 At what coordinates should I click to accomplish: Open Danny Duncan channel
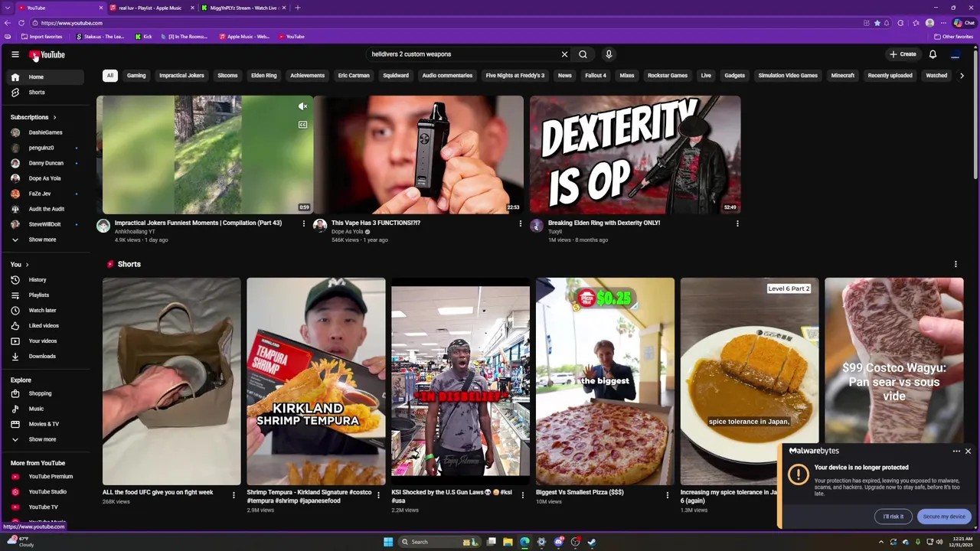46,163
